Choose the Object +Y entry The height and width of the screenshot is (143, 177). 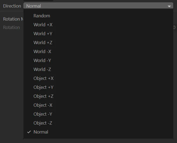(x=44, y=87)
